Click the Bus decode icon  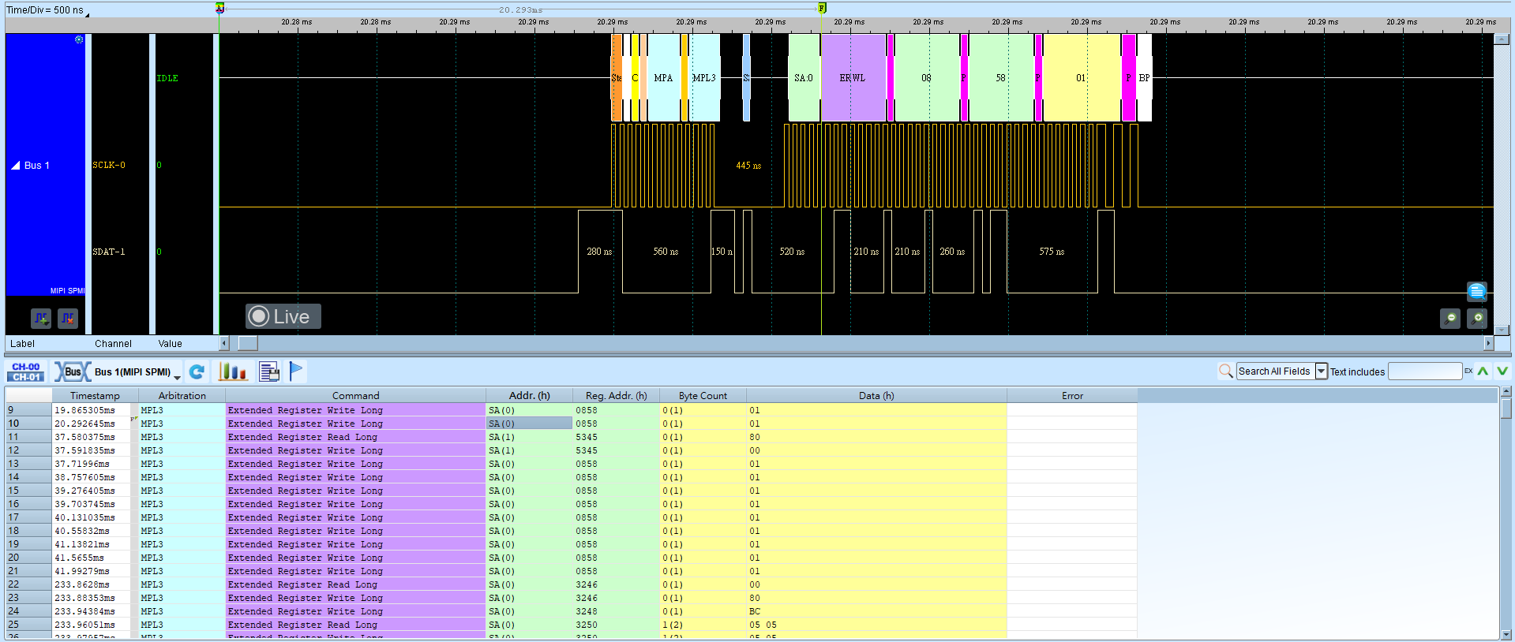click(x=72, y=371)
